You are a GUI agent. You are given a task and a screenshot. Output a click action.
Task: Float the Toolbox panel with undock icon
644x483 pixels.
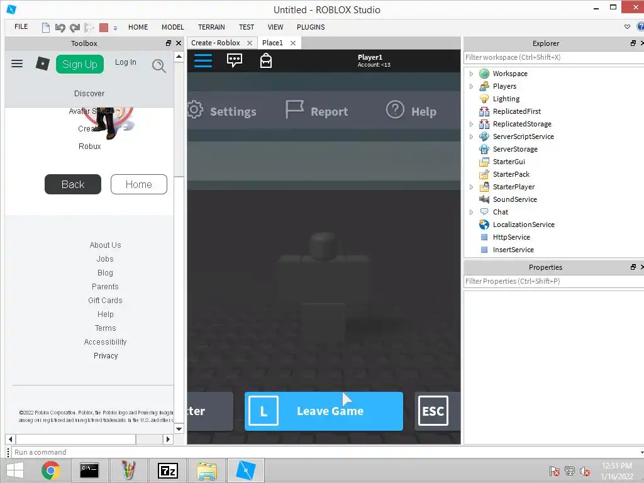pyautogui.click(x=169, y=43)
